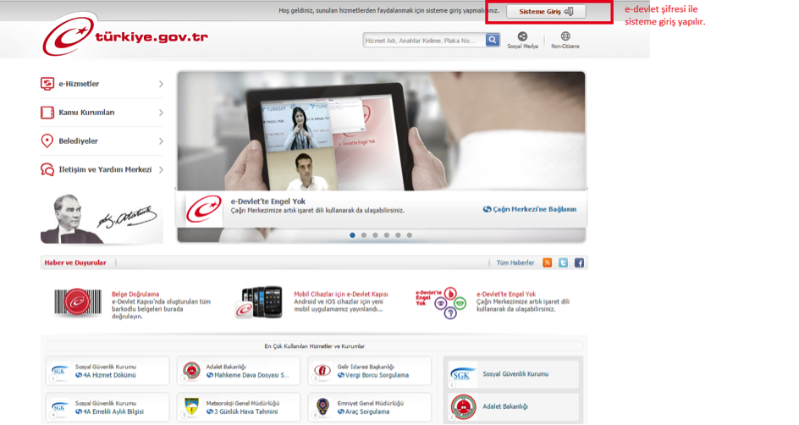Click the Tüm Haberler link
Image resolution: width=799 pixels, height=425 pixels.
(x=515, y=262)
